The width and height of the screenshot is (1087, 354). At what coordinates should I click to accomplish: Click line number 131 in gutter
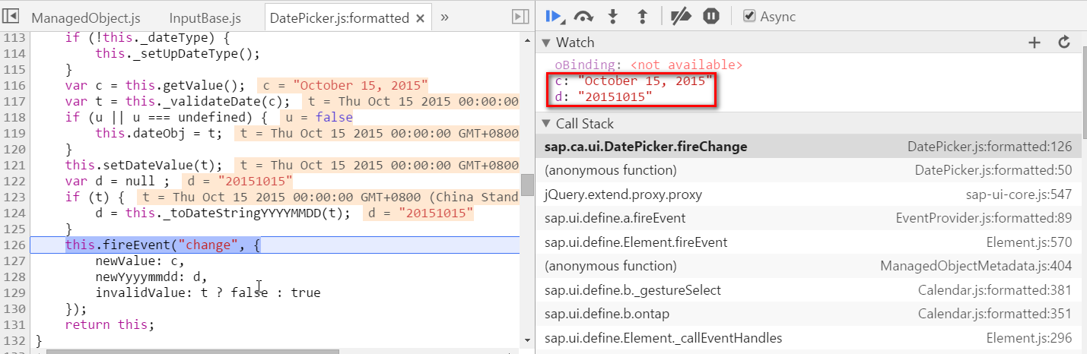pos(13,325)
